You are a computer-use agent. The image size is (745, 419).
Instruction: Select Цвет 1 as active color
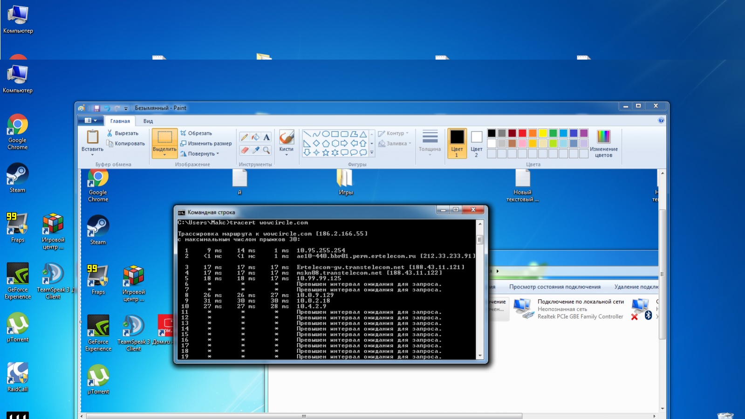[457, 143]
